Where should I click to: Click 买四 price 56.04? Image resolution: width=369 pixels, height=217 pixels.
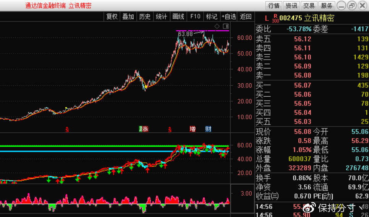pyautogui.click(x=303, y=112)
